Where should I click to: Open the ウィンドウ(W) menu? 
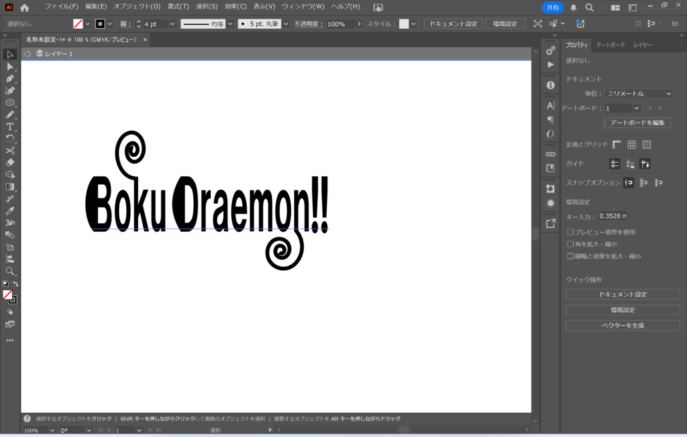click(303, 7)
